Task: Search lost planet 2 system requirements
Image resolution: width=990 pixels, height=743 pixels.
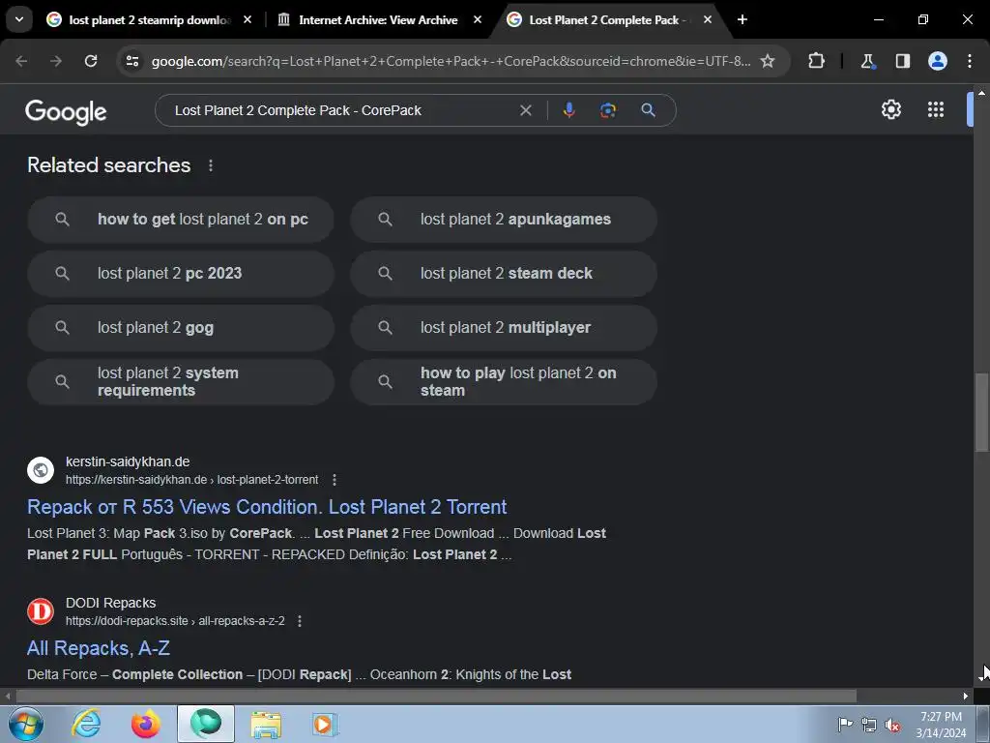Action: [181, 382]
